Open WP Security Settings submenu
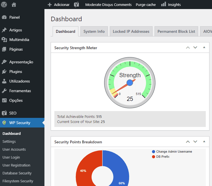Screen dimensions: 212x186 9,142
